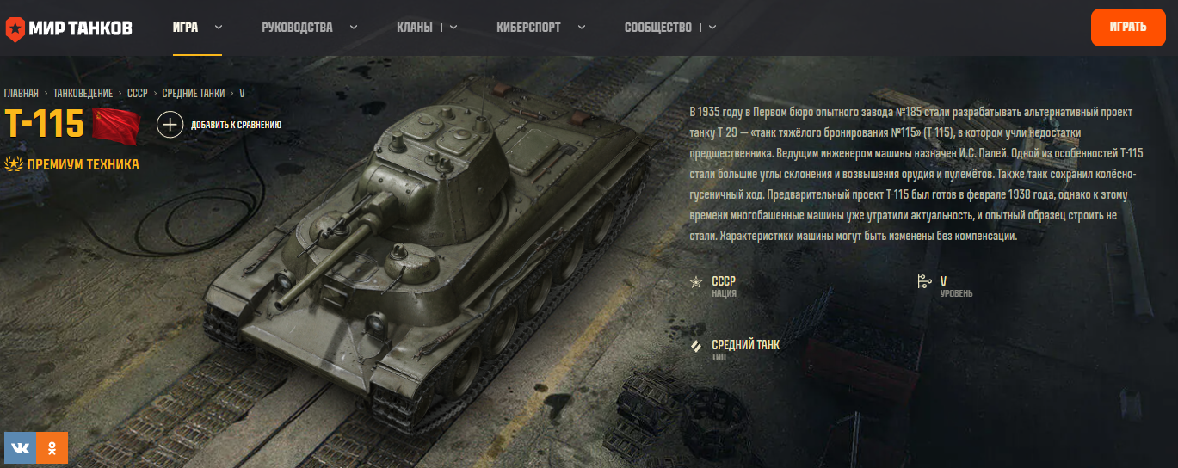Open the Руководства menu item
The height and width of the screenshot is (468, 1178).
click(x=297, y=28)
